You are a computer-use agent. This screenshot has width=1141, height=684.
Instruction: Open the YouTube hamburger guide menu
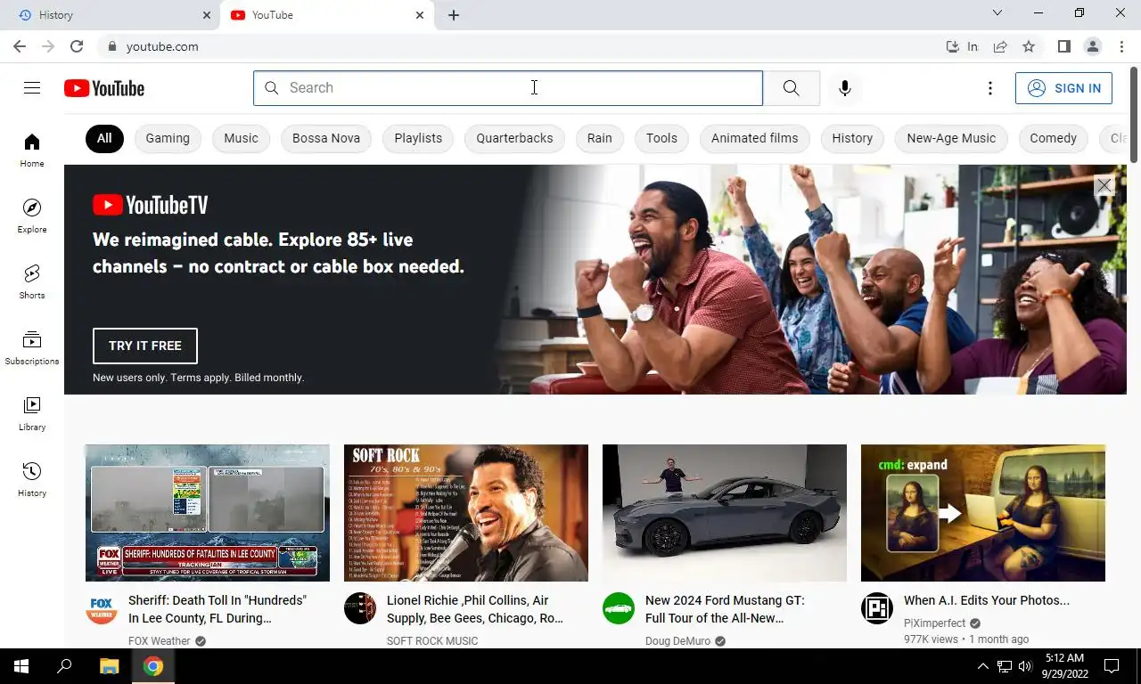pyautogui.click(x=32, y=87)
